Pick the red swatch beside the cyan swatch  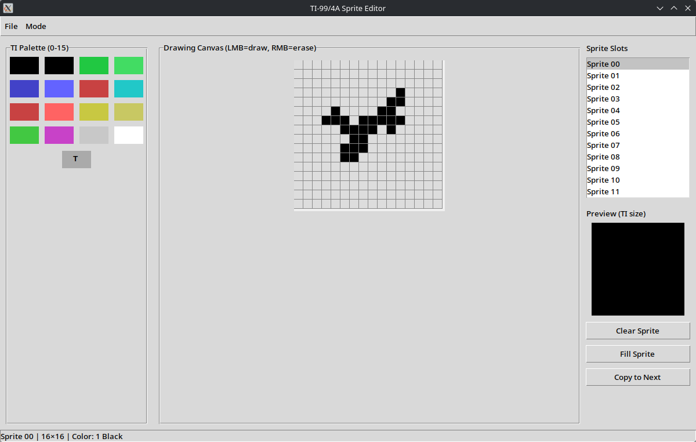click(94, 89)
